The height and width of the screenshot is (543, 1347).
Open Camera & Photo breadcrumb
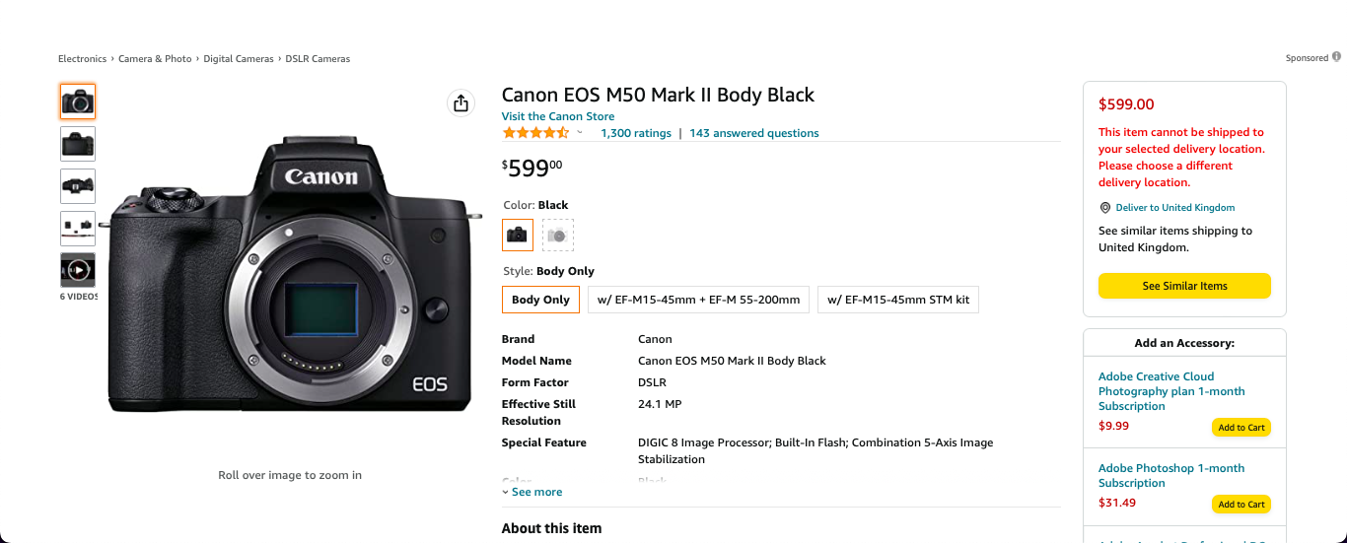point(155,59)
